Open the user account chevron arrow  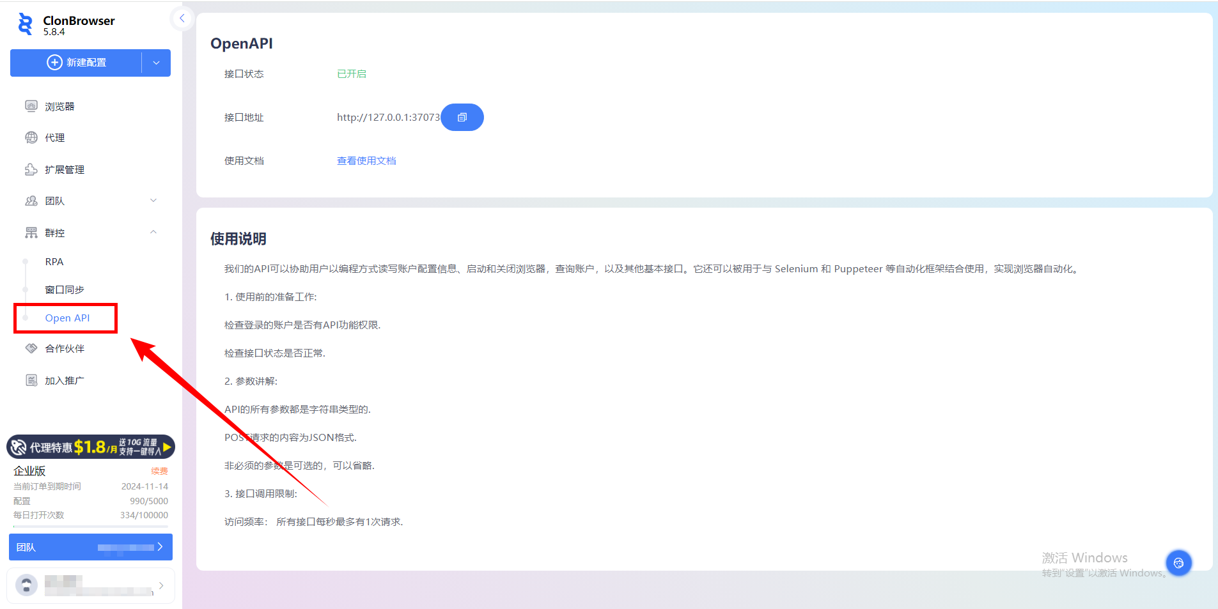(x=161, y=585)
